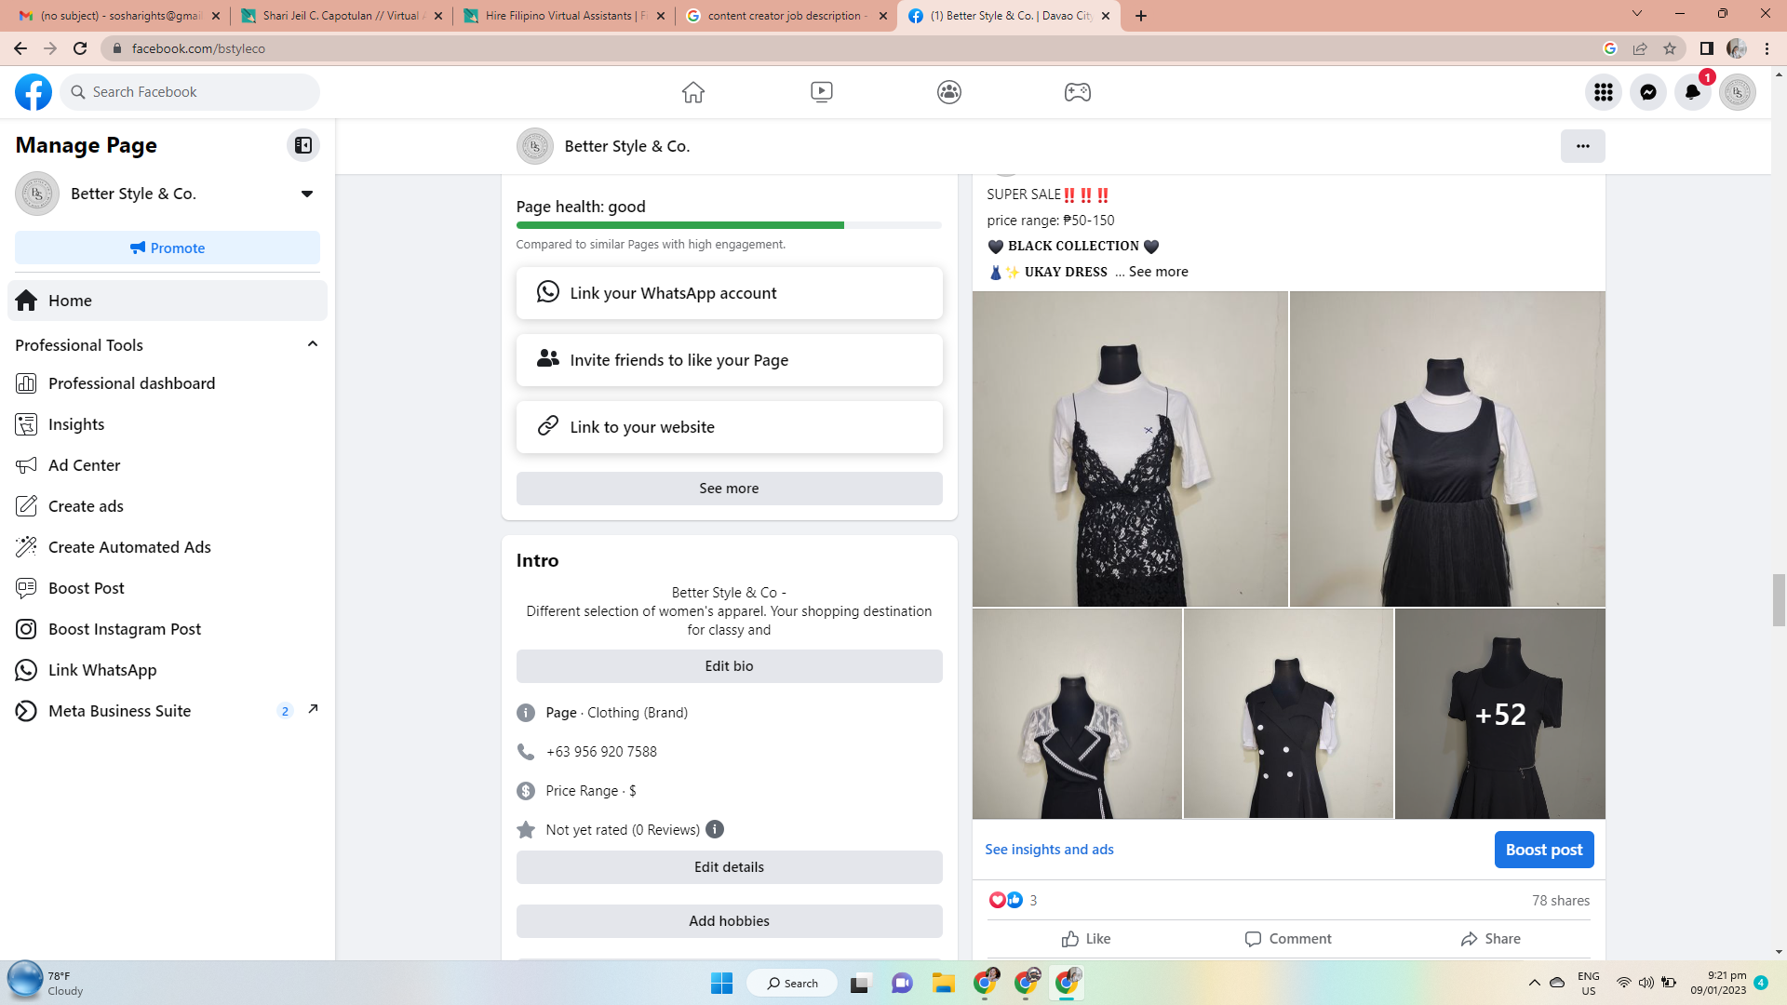Click See insights and ads link
The height and width of the screenshot is (1005, 1787).
[x=1049, y=850]
